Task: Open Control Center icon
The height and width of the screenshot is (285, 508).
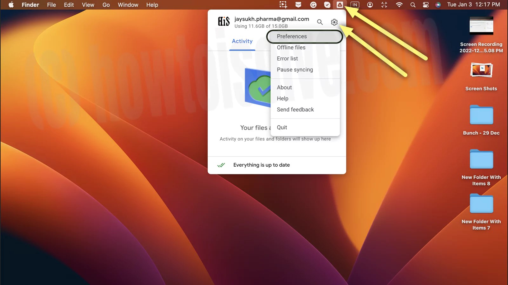Action: click(426, 5)
